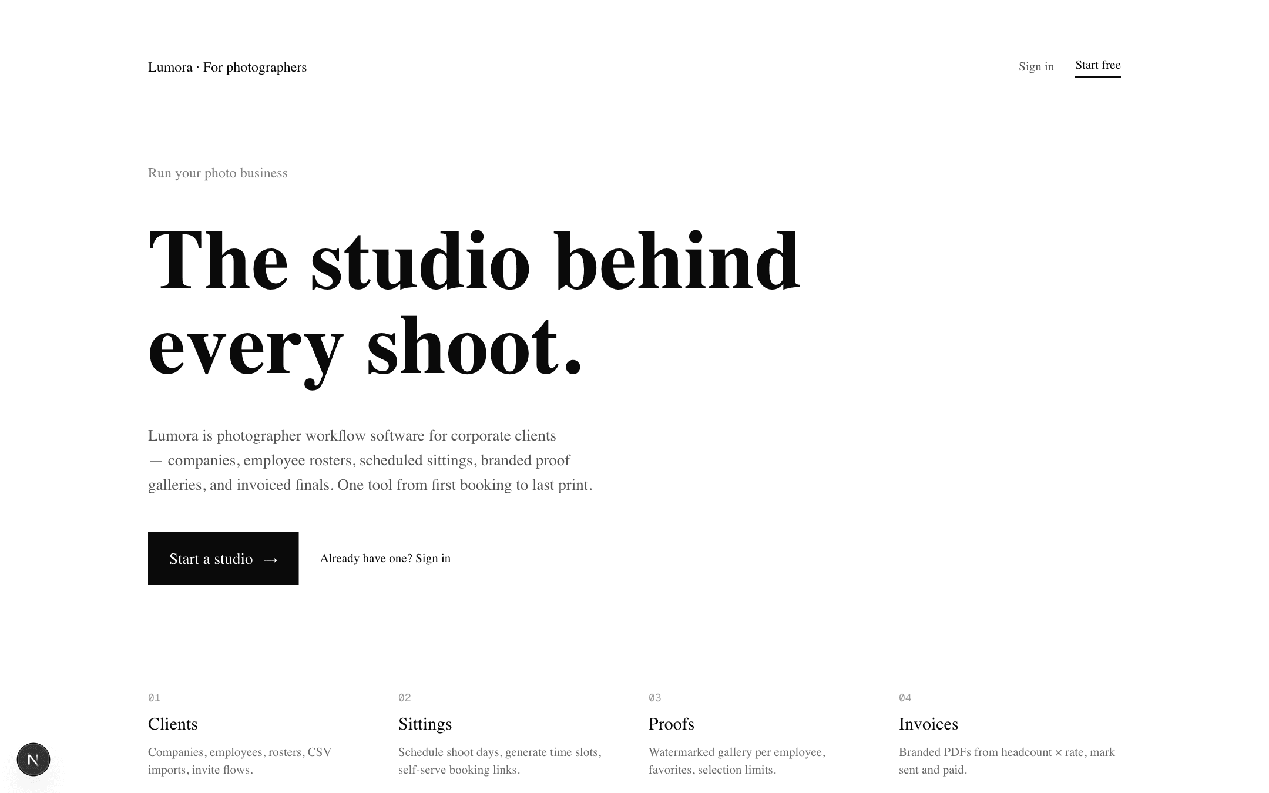The image size is (1269, 793).
Task: Click the Start a studio button
Action: (223, 559)
